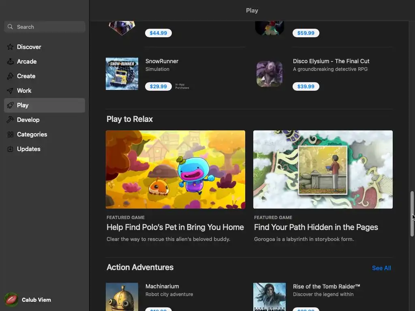Screen dimensions: 415x311
Task: Select Develop in the sidebar
Action: pyautogui.click(x=45, y=120)
